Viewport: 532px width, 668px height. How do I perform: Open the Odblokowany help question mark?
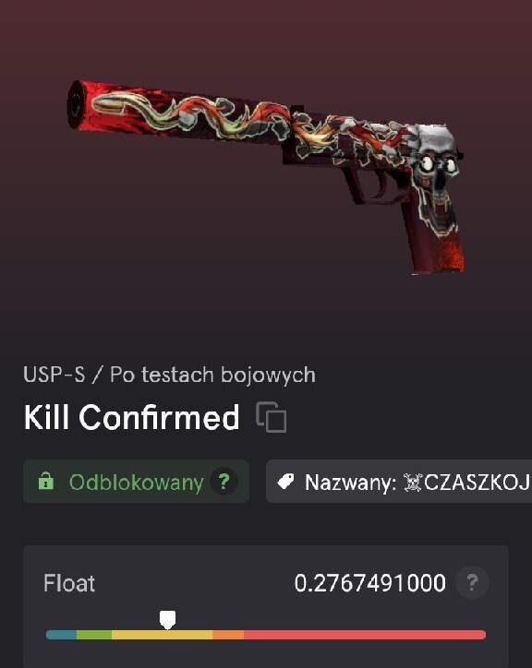(224, 482)
